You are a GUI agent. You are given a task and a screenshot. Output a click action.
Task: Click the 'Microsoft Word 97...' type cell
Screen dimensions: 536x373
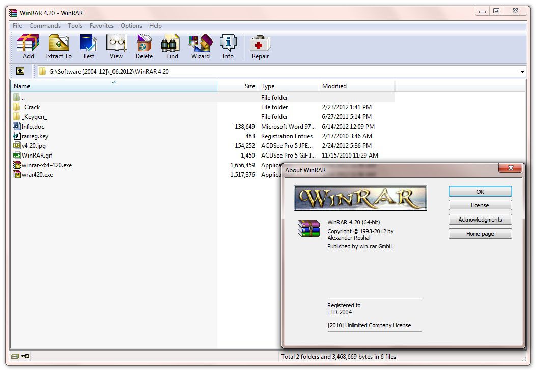(288, 126)
